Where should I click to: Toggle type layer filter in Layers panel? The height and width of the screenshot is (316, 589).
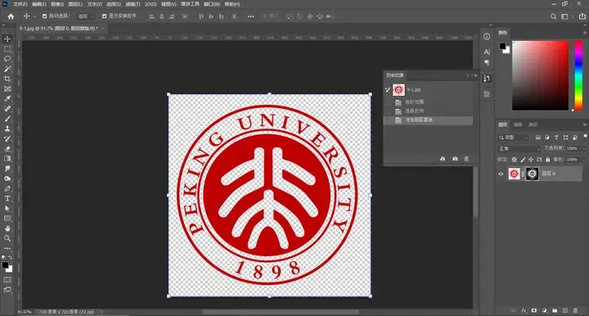pyautogui.click(x=556, y=138)
